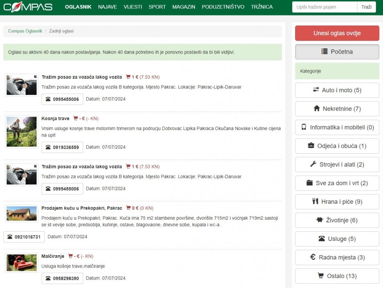Open the Početna button in sidebar
The image size is (383, 288).
(x=337, y=52)
